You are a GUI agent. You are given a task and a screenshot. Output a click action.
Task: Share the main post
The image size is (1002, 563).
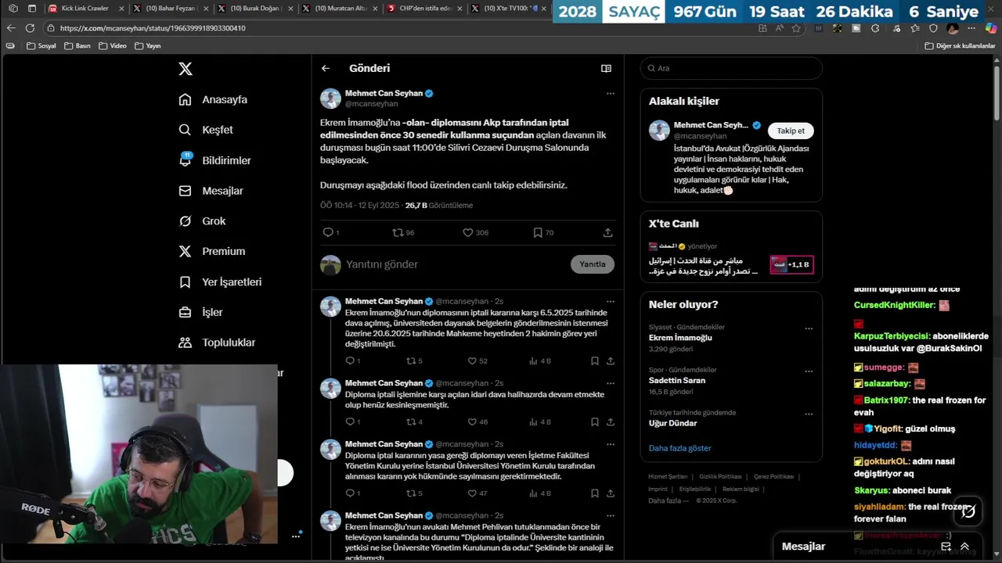pyautogui.click(x=607, y=232)
